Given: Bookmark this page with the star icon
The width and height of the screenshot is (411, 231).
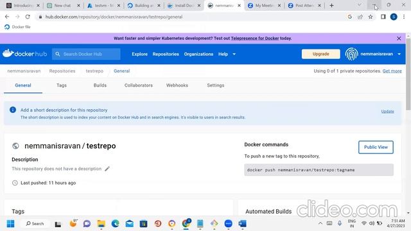Looking at the screenshot, I should [371, 17].
